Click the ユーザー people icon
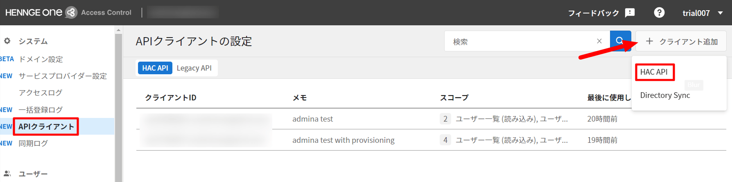Viewport: 732px width, 182px height. [x=7, y=173]
